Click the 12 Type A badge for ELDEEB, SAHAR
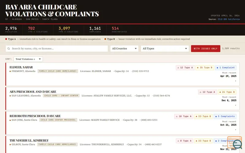Viewport: 245px width, 153px height. tap(185, 68)
